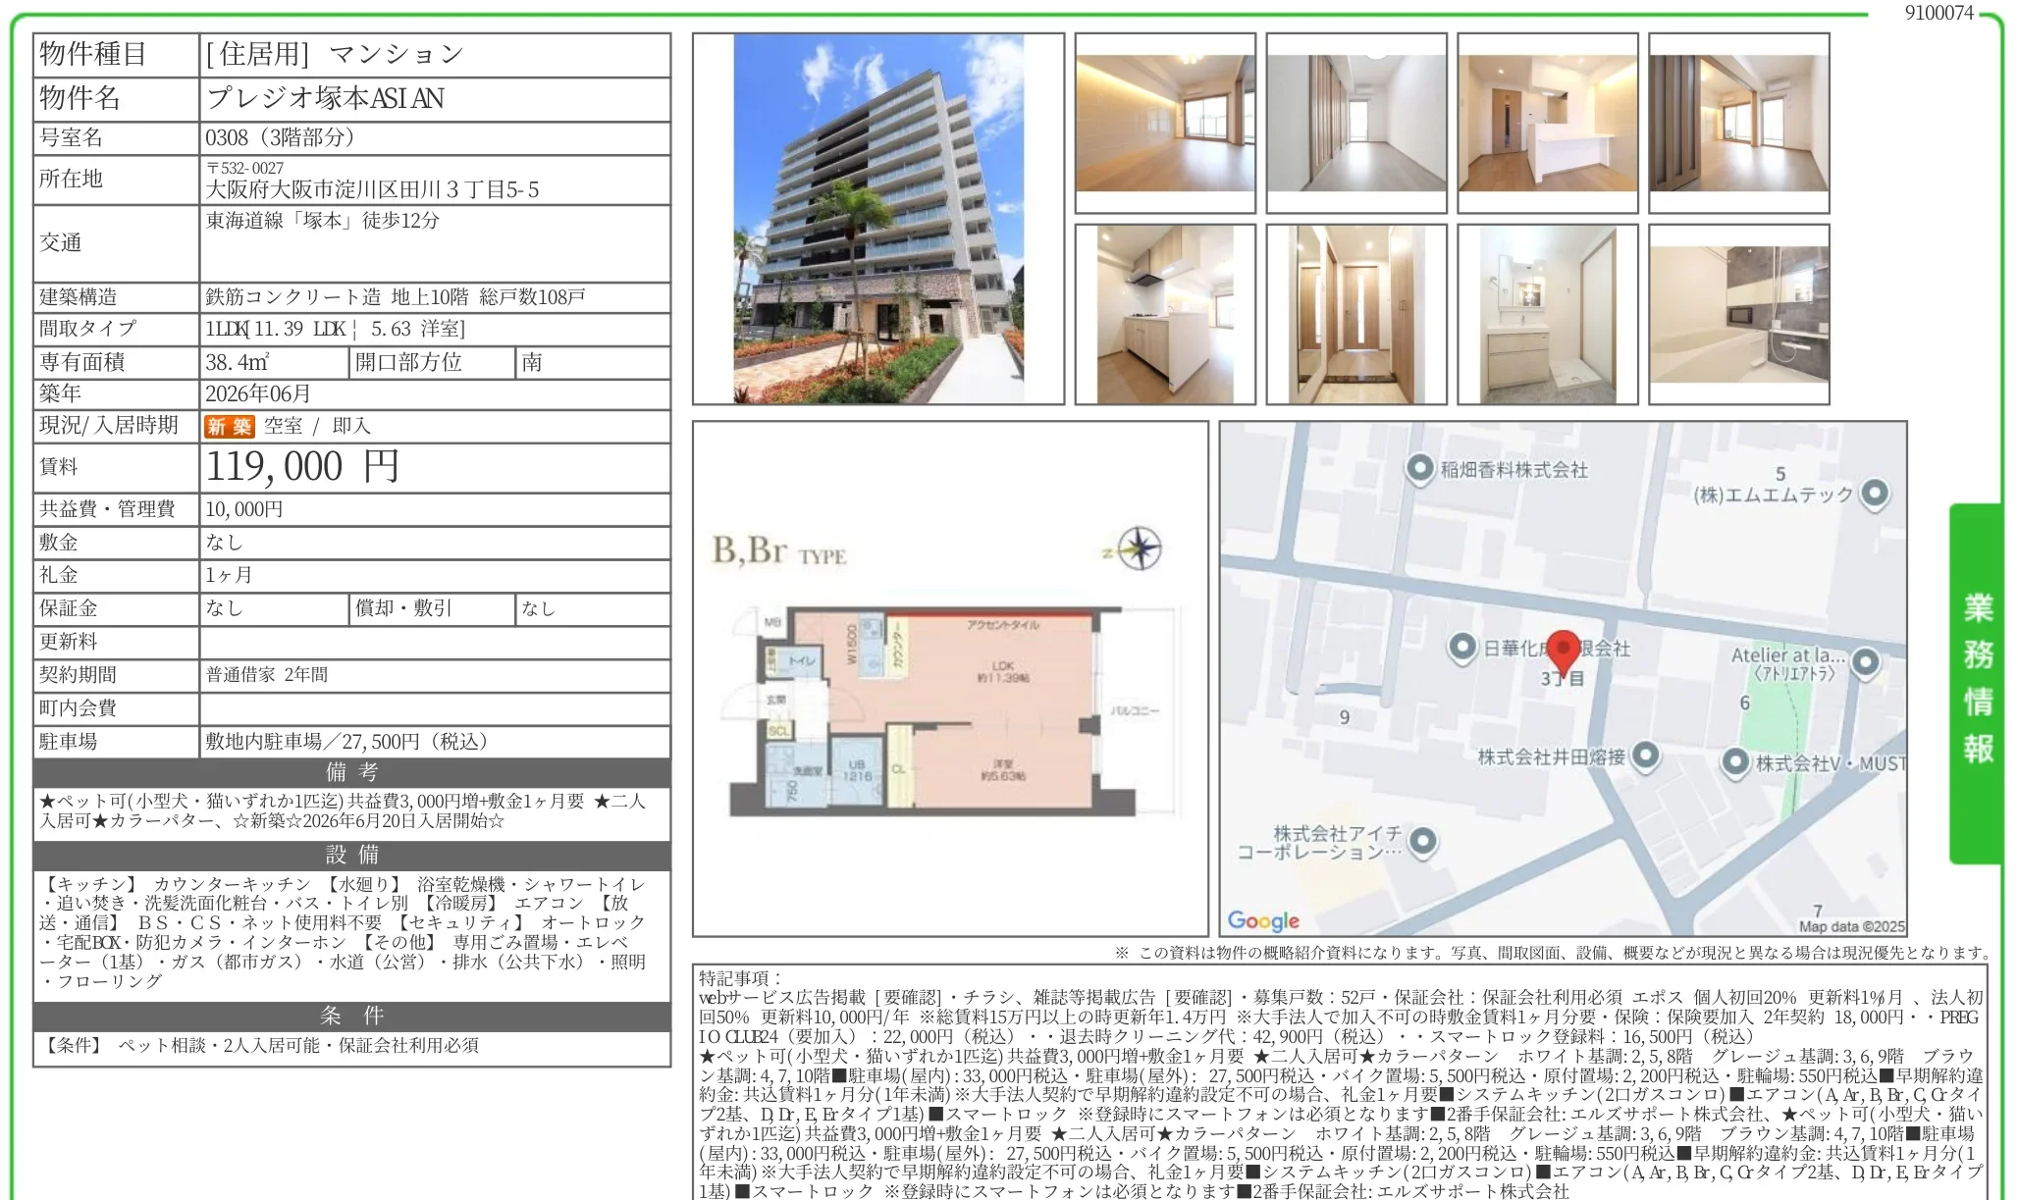Screen dimensions: 2018x1200
Task: Click the property name プレジオ塚本ASIAN
Action: (x=325, y=98)
